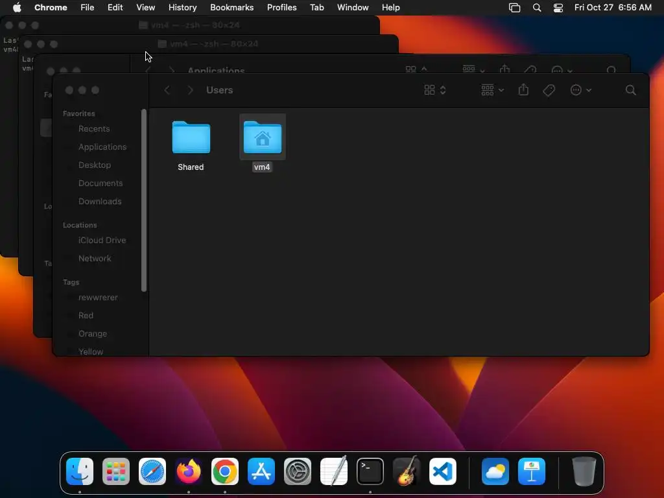Open the Profiles menu
The width and height of the screenshot is (664, 498).
[281, 8]
